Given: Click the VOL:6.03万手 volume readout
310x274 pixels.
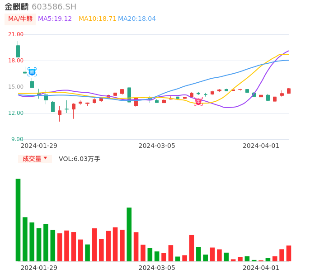Looking at the screenshot, I should 80,159.
